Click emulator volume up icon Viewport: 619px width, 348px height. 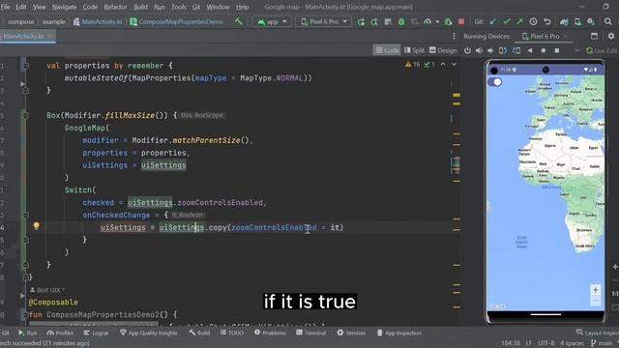tap(479, 50)
